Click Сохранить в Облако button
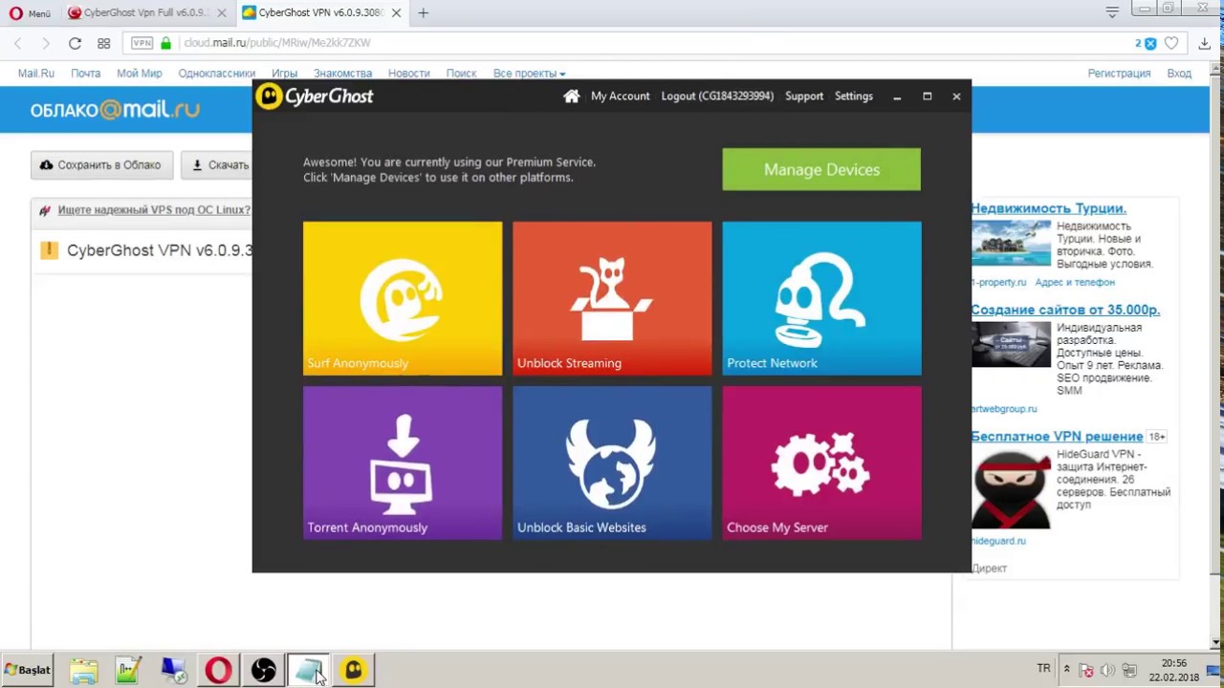Image resolution: width=1224 pixels, height=688 pixels. click(102, 164)
